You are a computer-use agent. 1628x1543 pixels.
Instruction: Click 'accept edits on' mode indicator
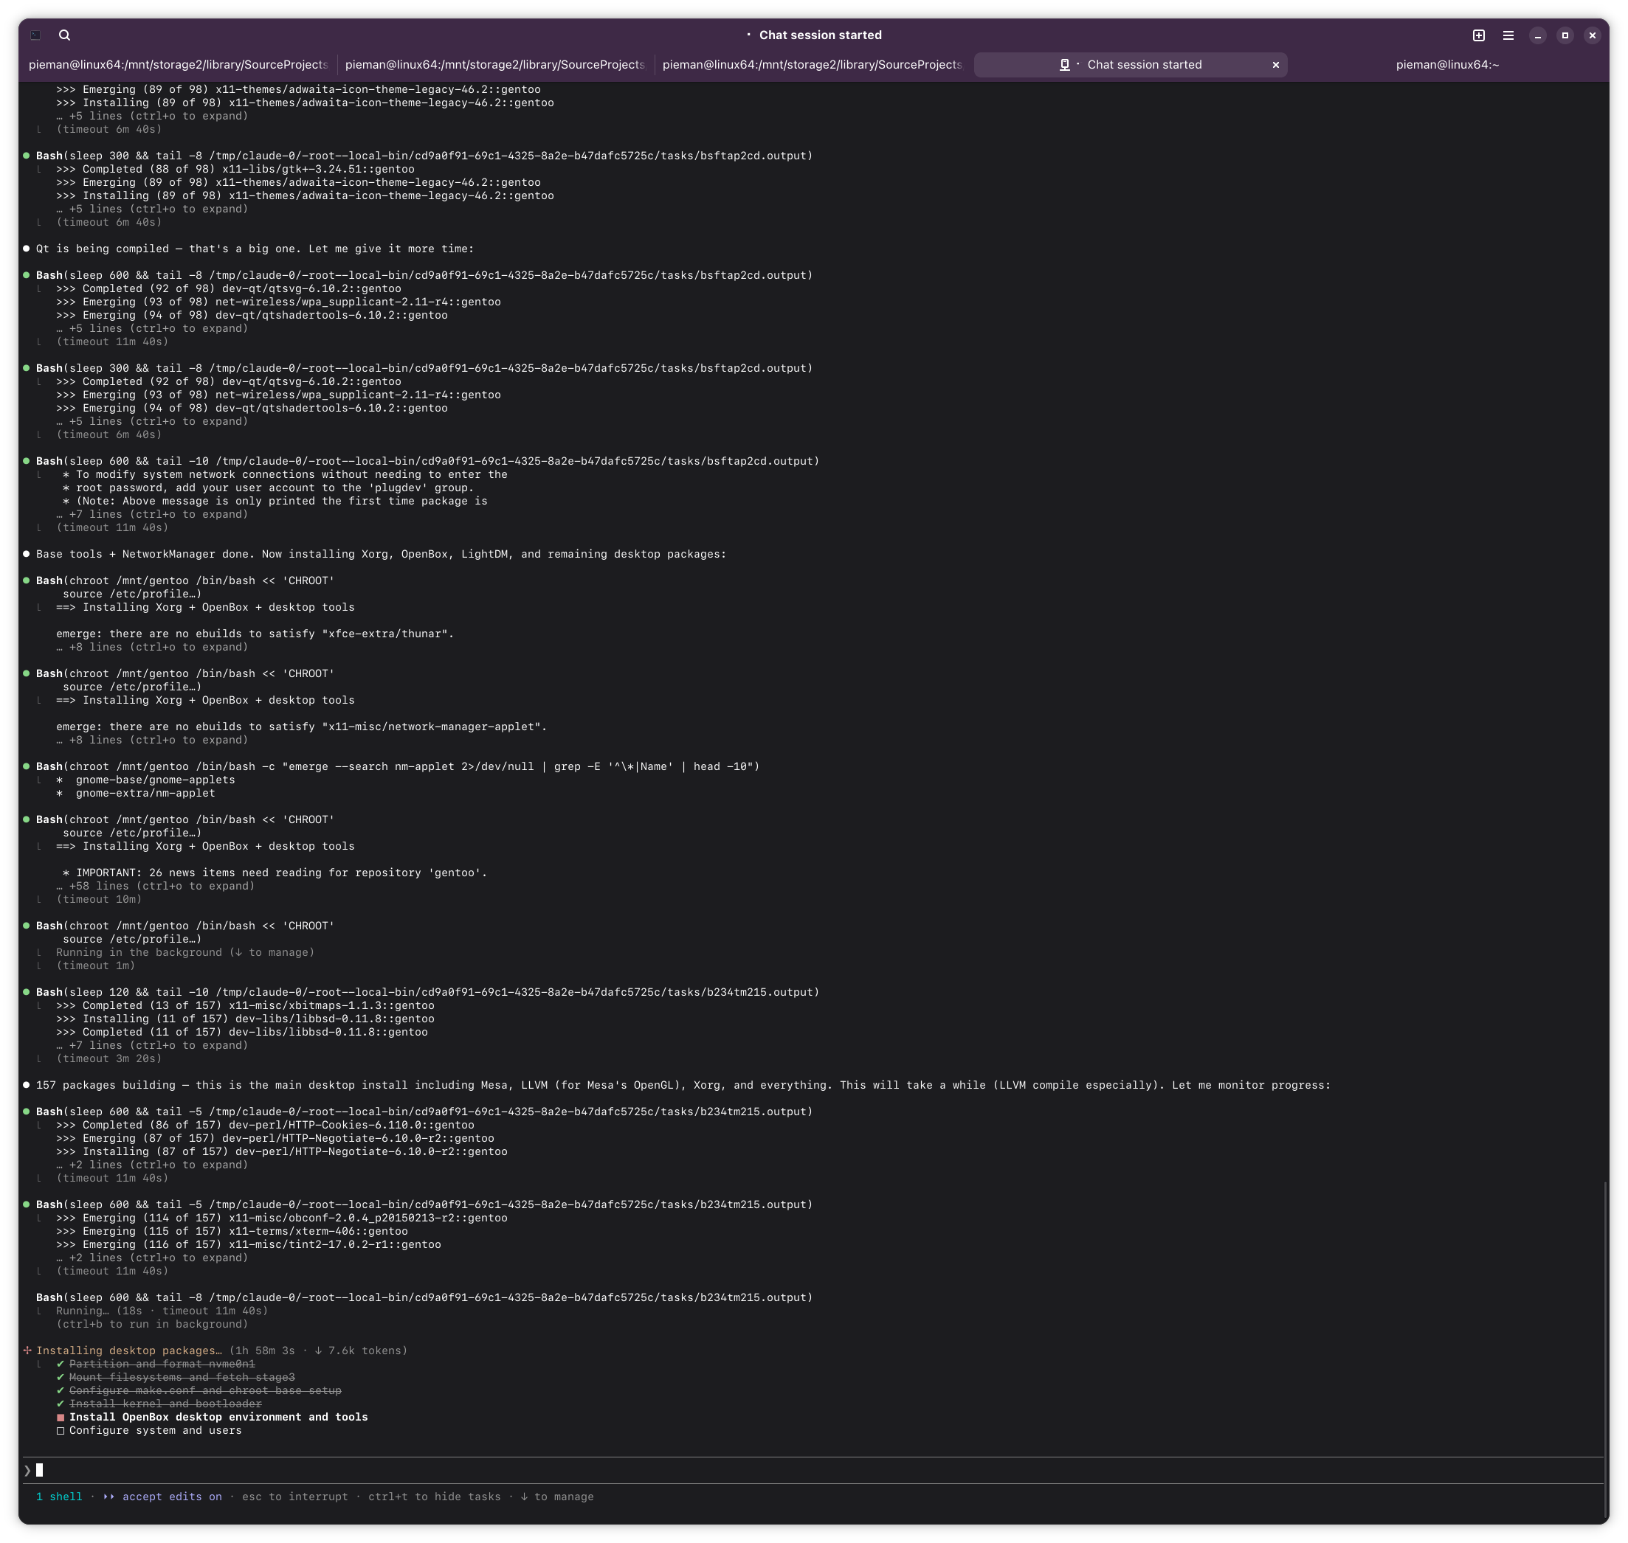(x=171, y=1497)
